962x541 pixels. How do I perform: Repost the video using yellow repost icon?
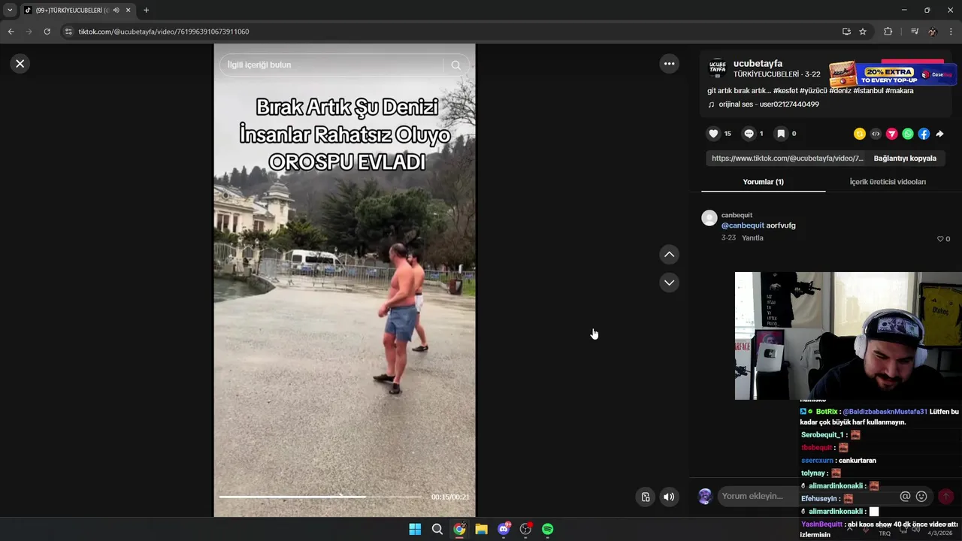click(x=860, y=134)
